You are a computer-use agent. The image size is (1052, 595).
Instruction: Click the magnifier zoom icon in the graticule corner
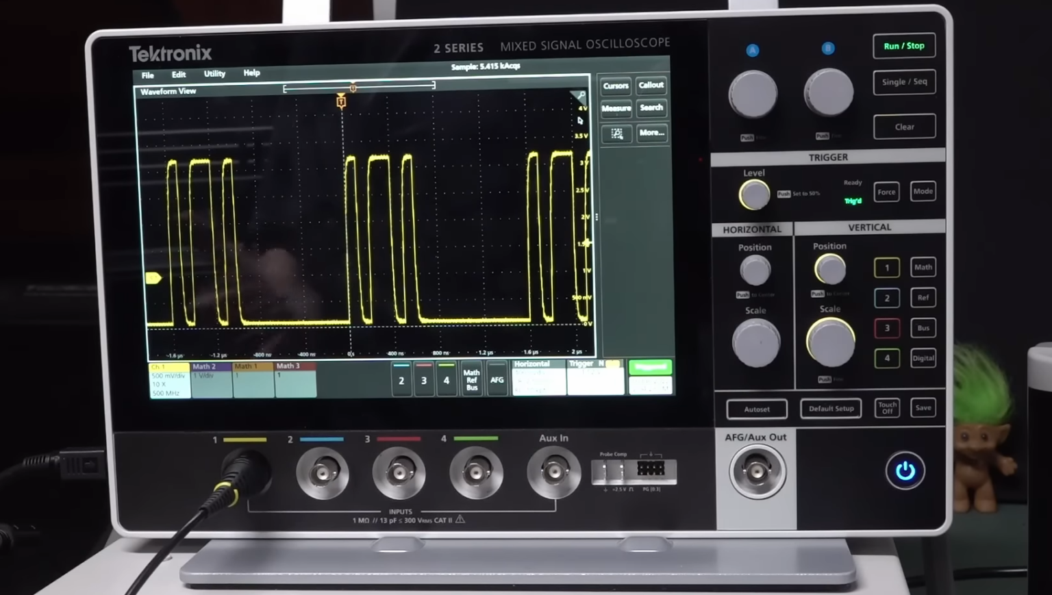pyautogui.click(x=580, y=96)
